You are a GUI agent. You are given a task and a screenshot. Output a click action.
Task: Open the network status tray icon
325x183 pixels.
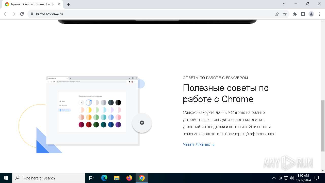point(286,178)
